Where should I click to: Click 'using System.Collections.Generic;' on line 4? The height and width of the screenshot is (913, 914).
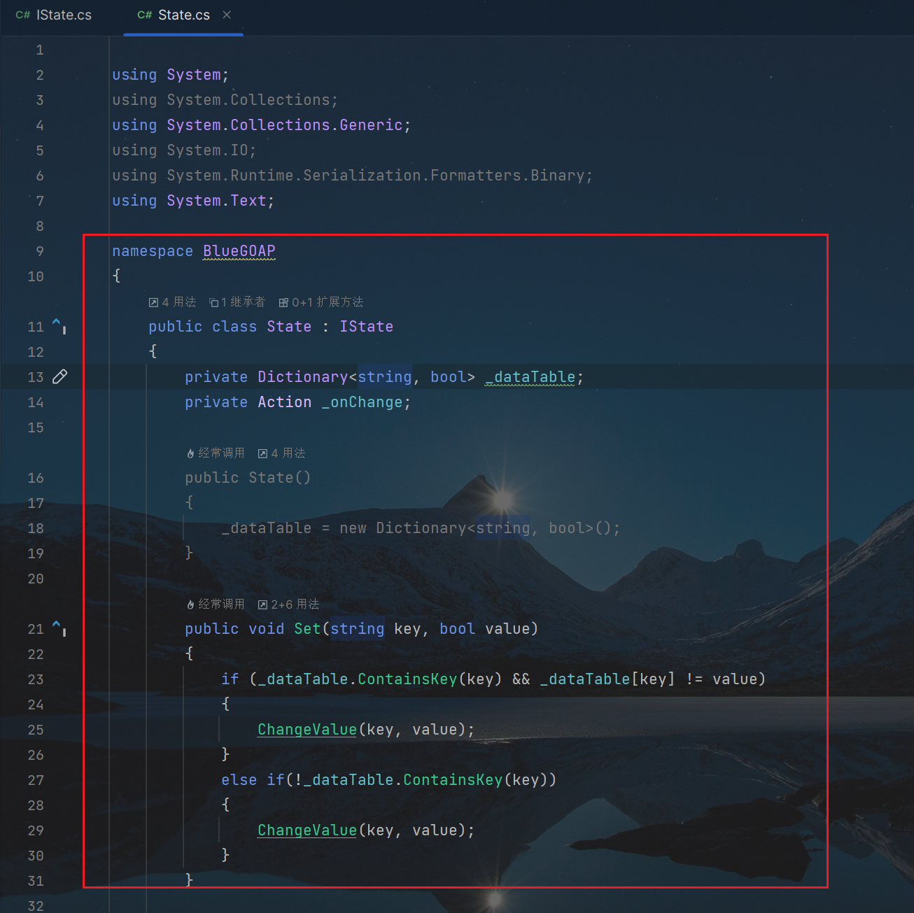click(262, 125)
